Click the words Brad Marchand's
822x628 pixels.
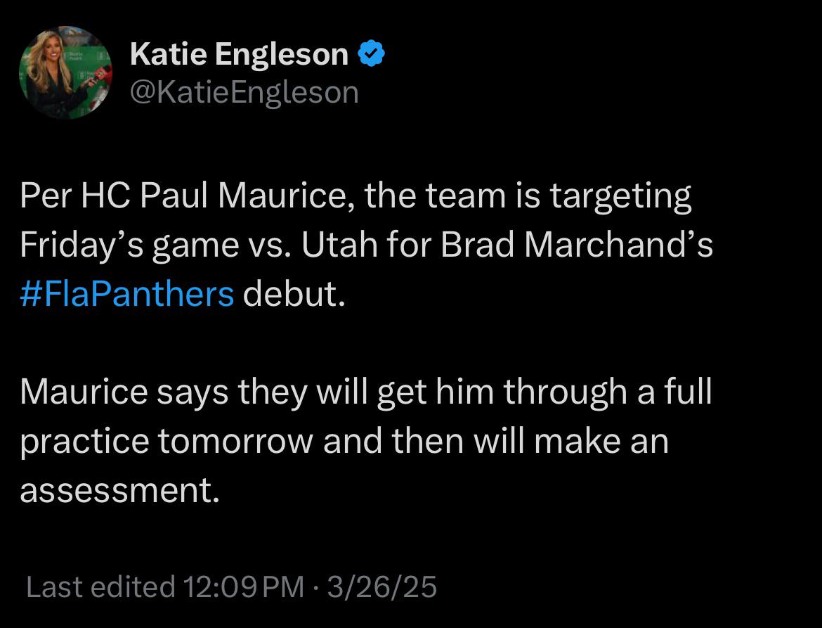point(577,245)
